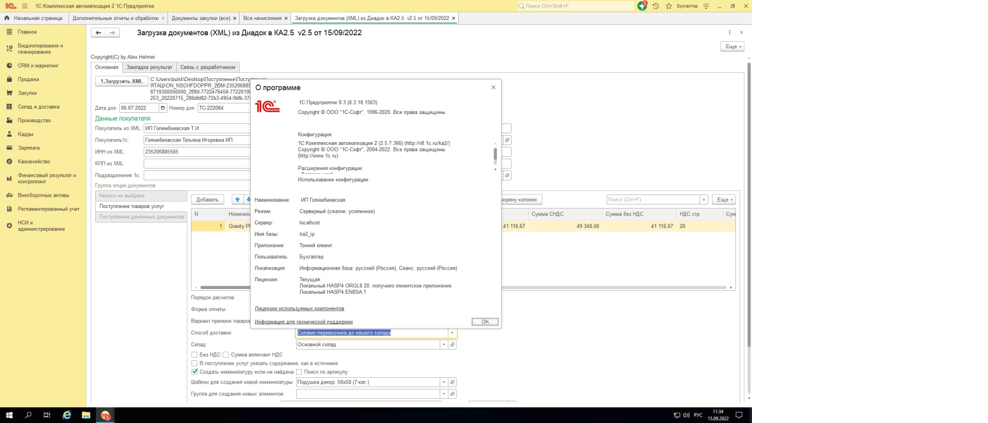Open the history clock icon
The image size is (988, 423).
click(x=656, y=6)
